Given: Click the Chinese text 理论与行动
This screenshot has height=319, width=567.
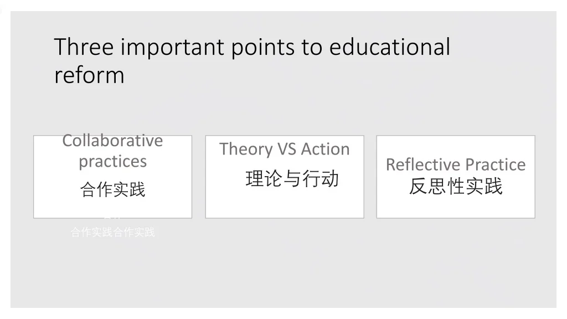Looking at the screenshot, I should (292, 179).
